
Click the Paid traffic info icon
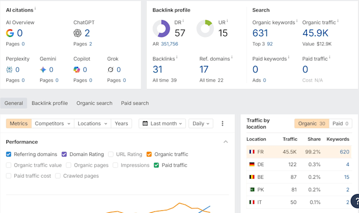[x=329, y=57]
